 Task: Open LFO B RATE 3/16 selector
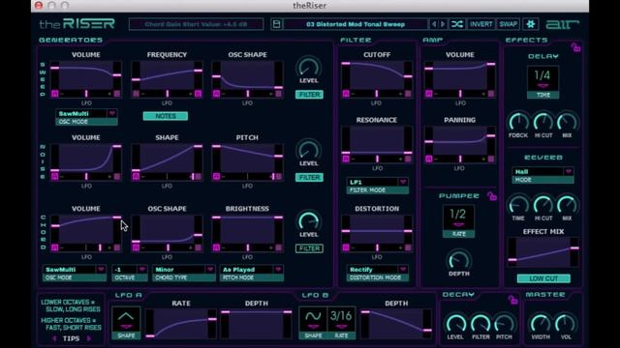341,319
